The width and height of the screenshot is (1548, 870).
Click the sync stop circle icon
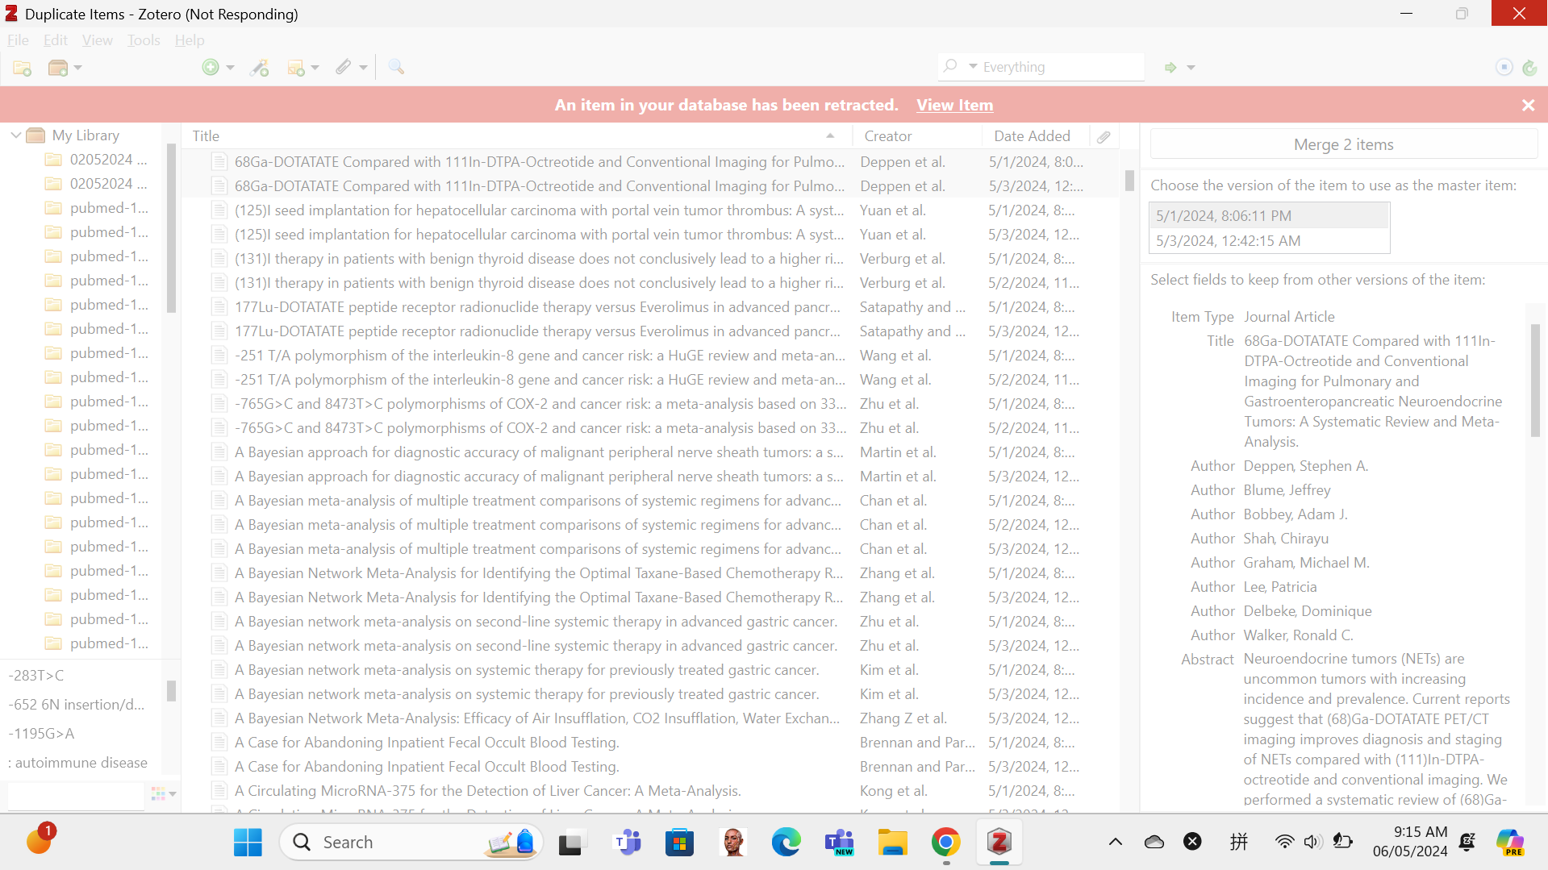click(x=1504, y=68)
